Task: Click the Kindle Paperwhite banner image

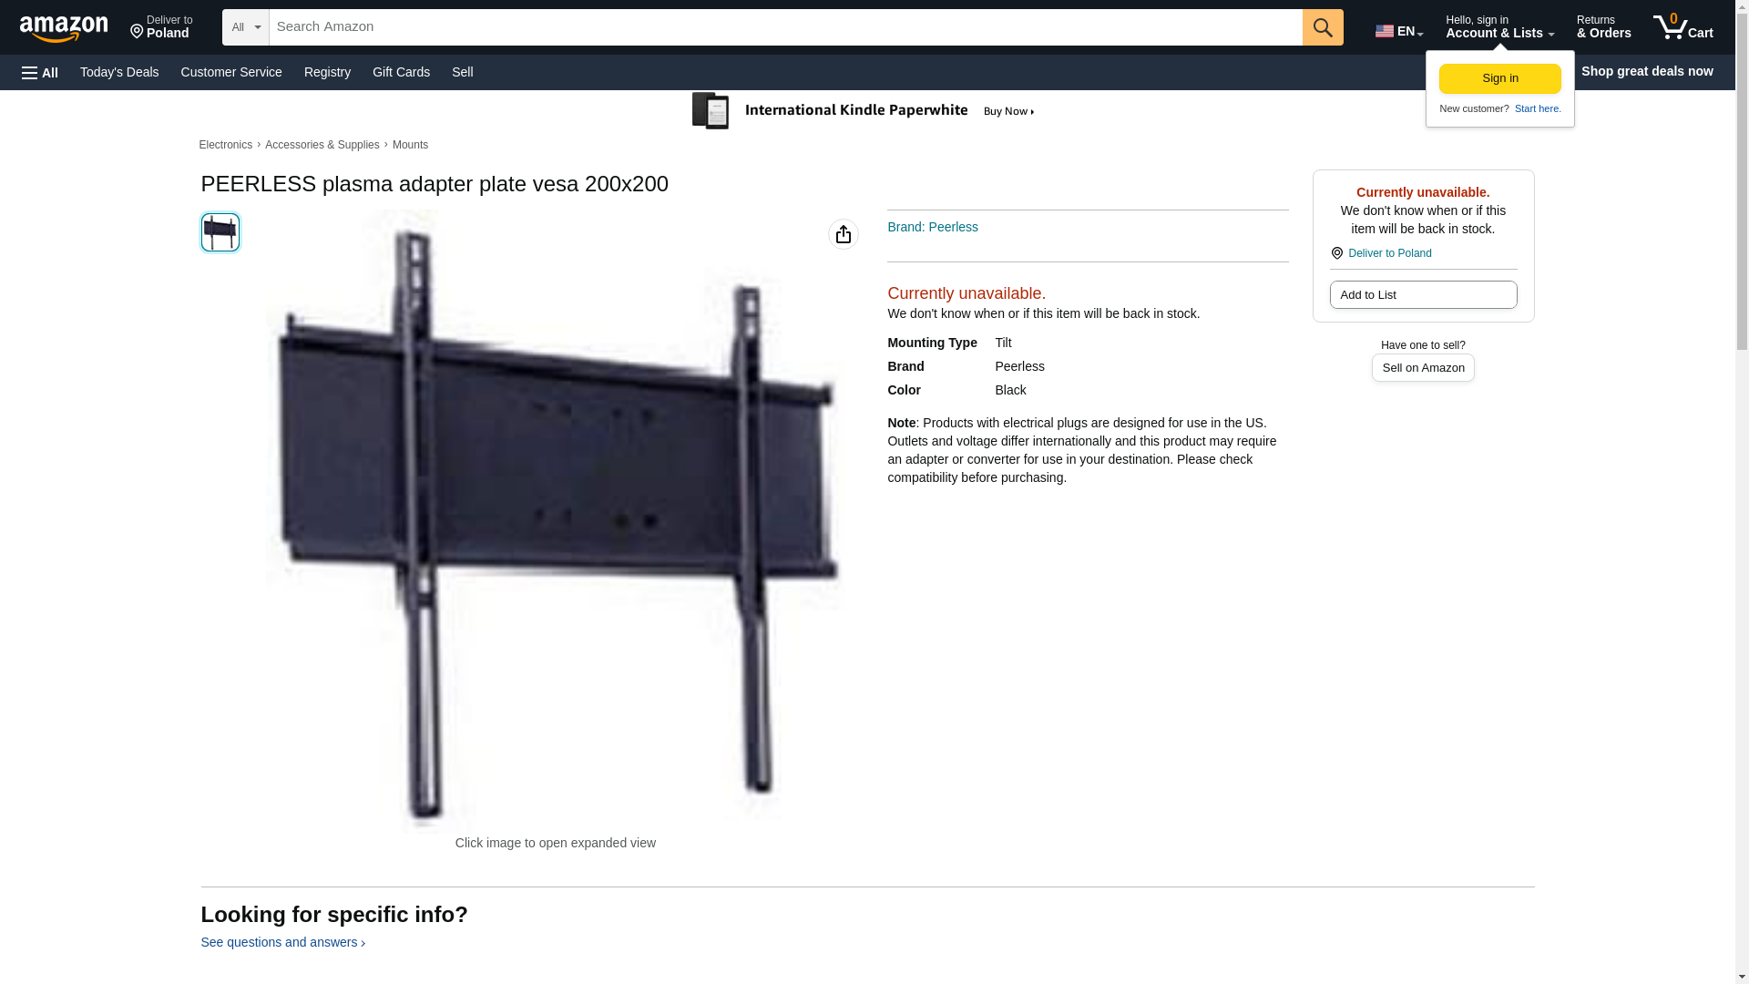Action: (864, 111)
